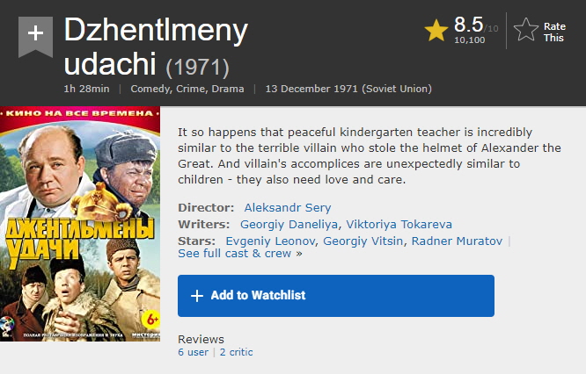This screenshot has width=586, height=374.
Task: Open actor Radner Muratov's page
Action: click(x=458, y=241)
